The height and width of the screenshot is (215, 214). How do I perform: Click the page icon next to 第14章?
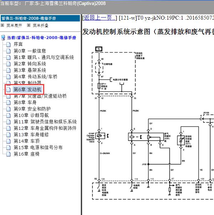coord(9,141)
